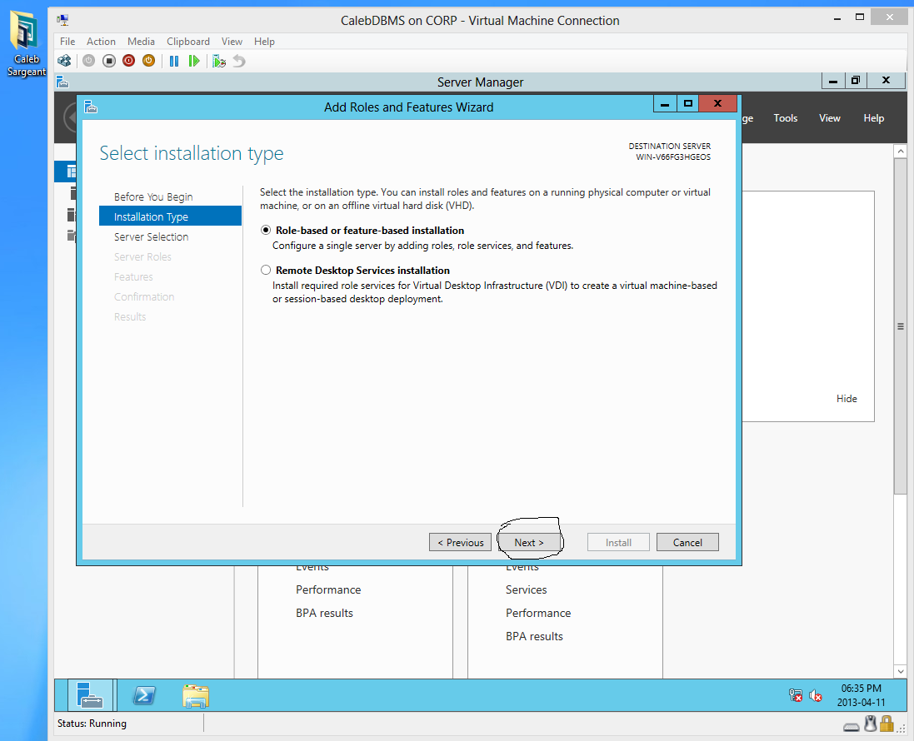Click the Dashboard icon in Server Manager sidebar
This screenshot has height=741, width=914.
click(71, 172)
